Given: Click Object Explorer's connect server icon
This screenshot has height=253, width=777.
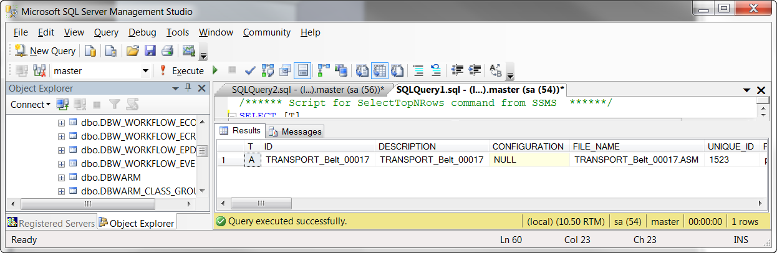Looking at the screenshot, I should 62,105.
